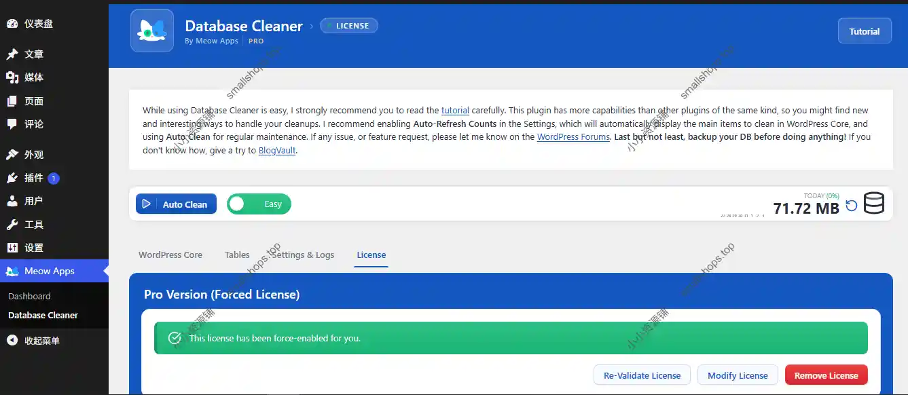The width and height of the screenshot is (908, 395).
Task: Start the Auto Clean button
Action: [x=176, y=204]
